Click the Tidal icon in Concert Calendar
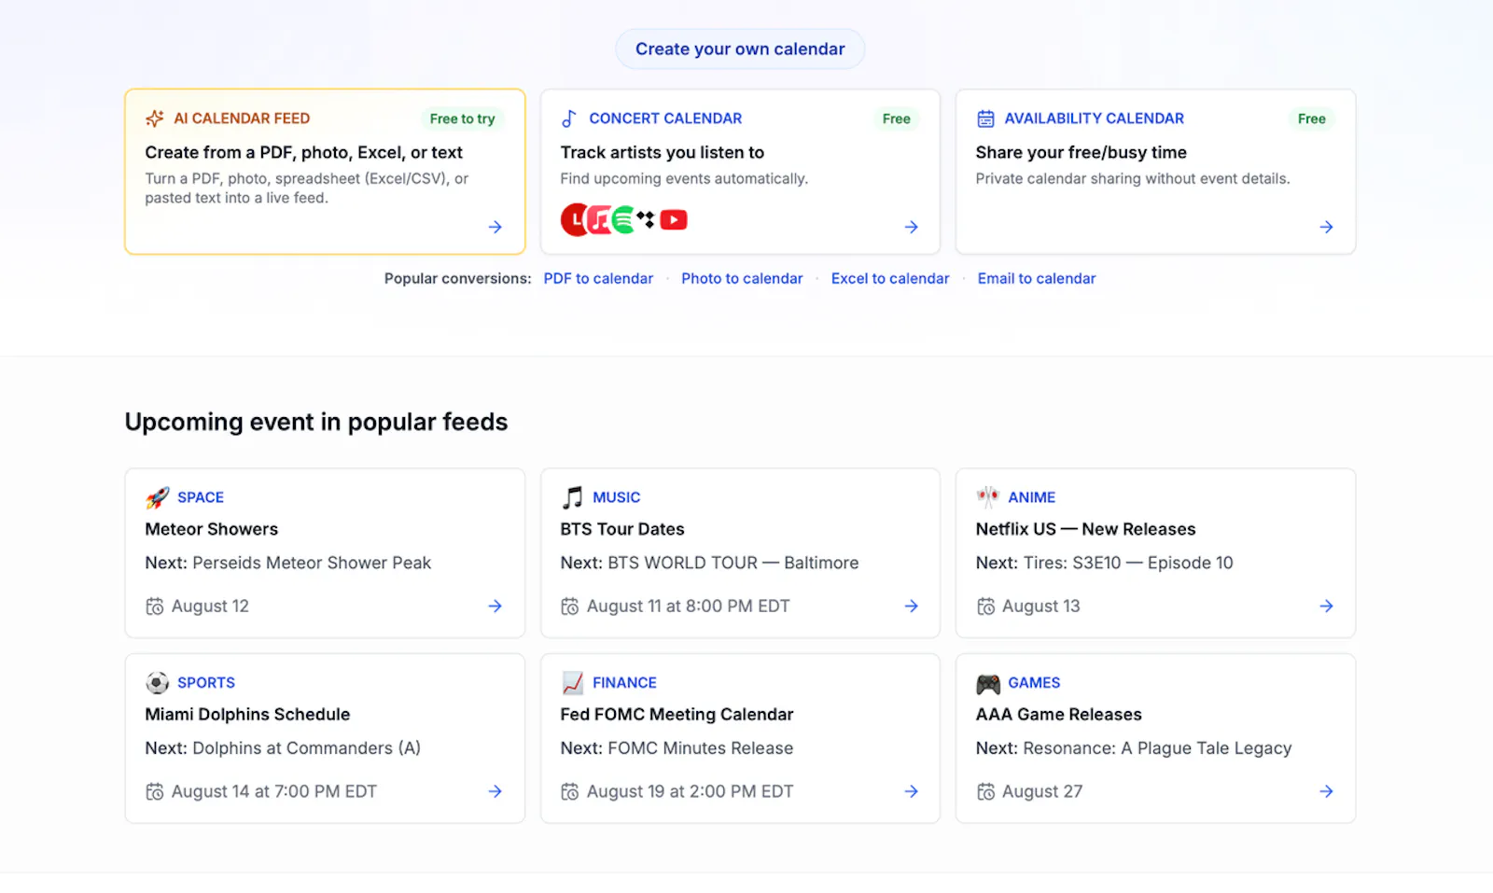Viewport: 1493px width, 893px height. tap(647, 220)
